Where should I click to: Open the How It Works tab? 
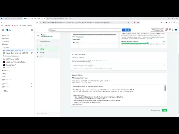click(48, 45)
